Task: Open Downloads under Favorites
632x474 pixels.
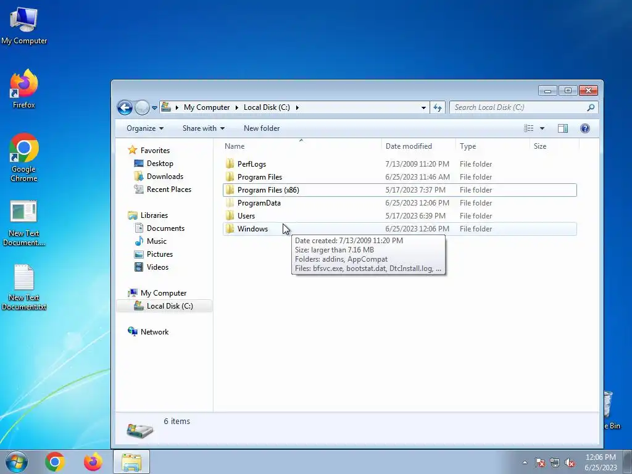Action: [165, 176]
